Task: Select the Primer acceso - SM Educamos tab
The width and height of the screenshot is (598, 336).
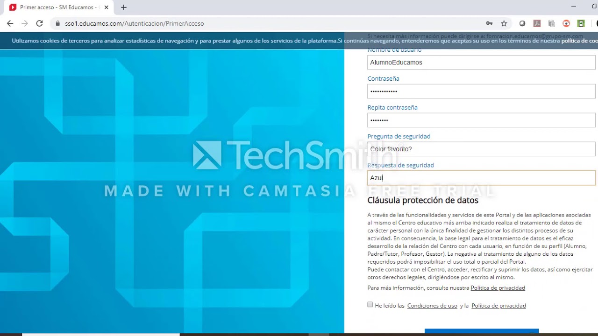Action: [58, 7]
